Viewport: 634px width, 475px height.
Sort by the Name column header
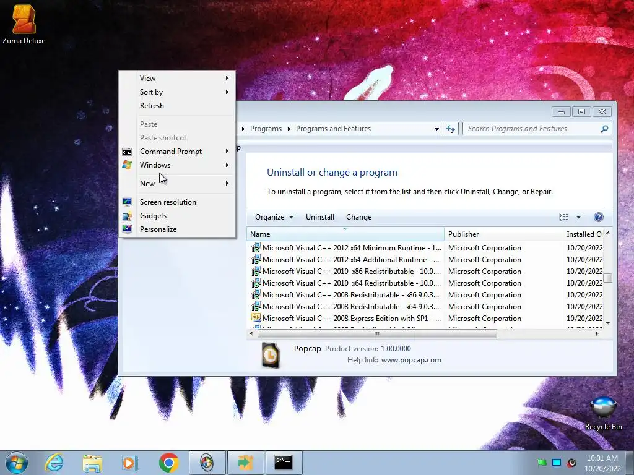345,234
